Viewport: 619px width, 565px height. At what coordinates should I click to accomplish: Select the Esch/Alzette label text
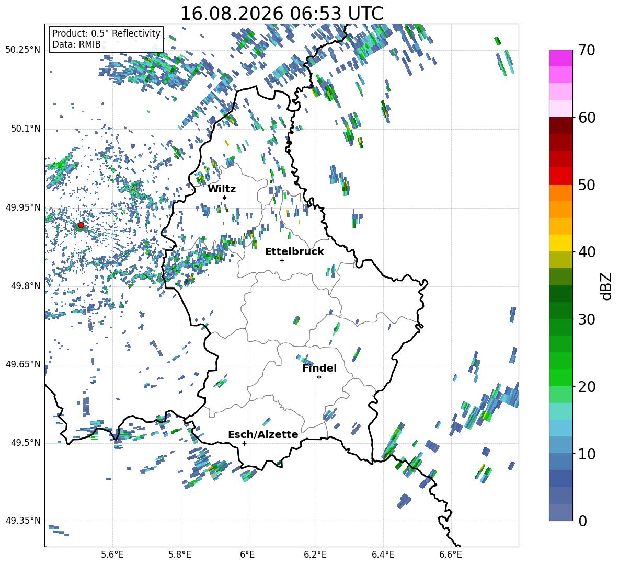coord(263,434)
